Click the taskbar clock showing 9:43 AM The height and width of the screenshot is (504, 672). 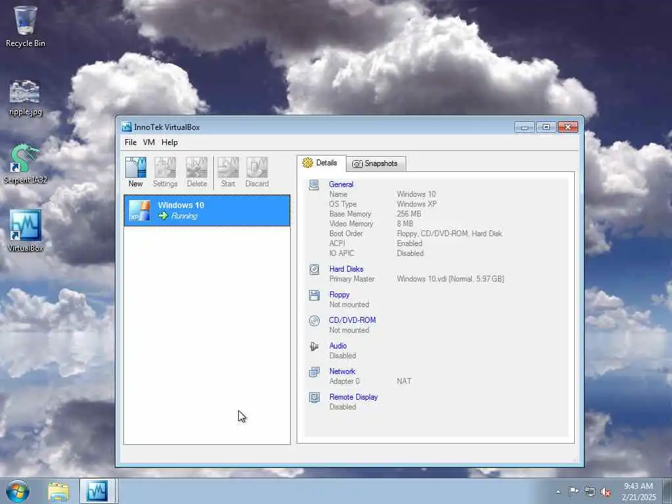(638, 492)
